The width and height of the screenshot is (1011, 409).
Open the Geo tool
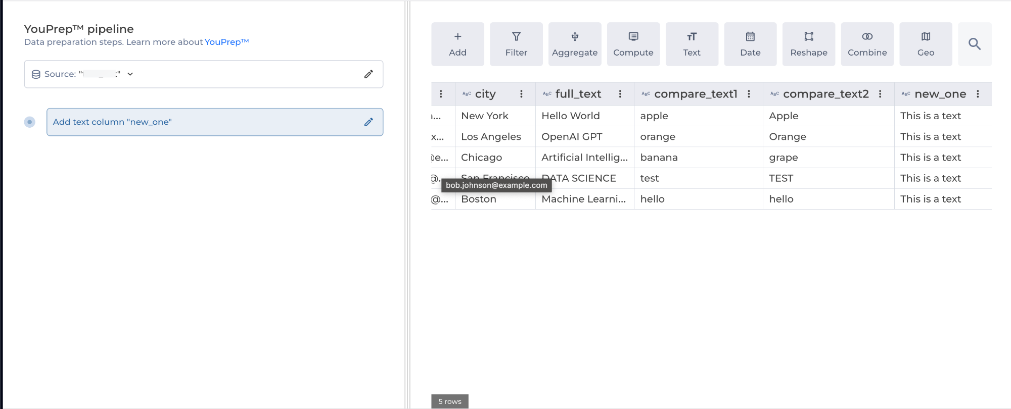coord(926,44)
